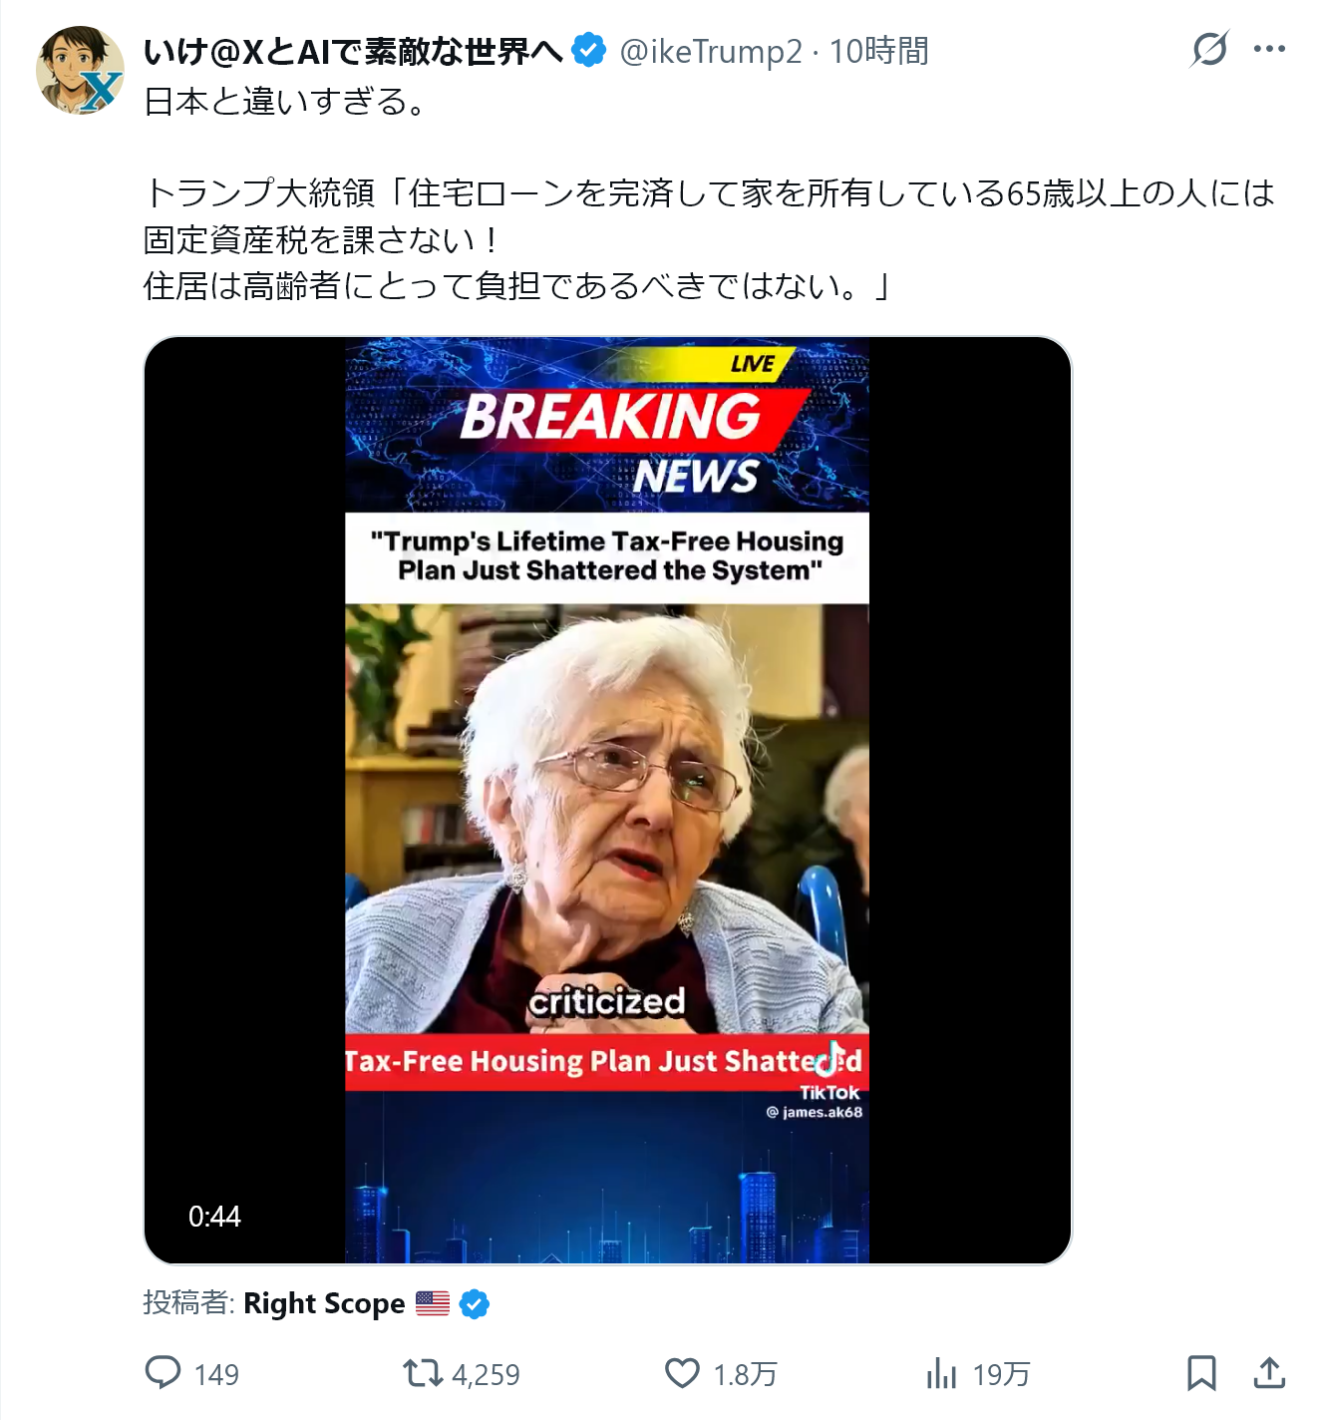Click the 4,259 repost count
Viewport: 1324px width, 1420px height.
486,1374
